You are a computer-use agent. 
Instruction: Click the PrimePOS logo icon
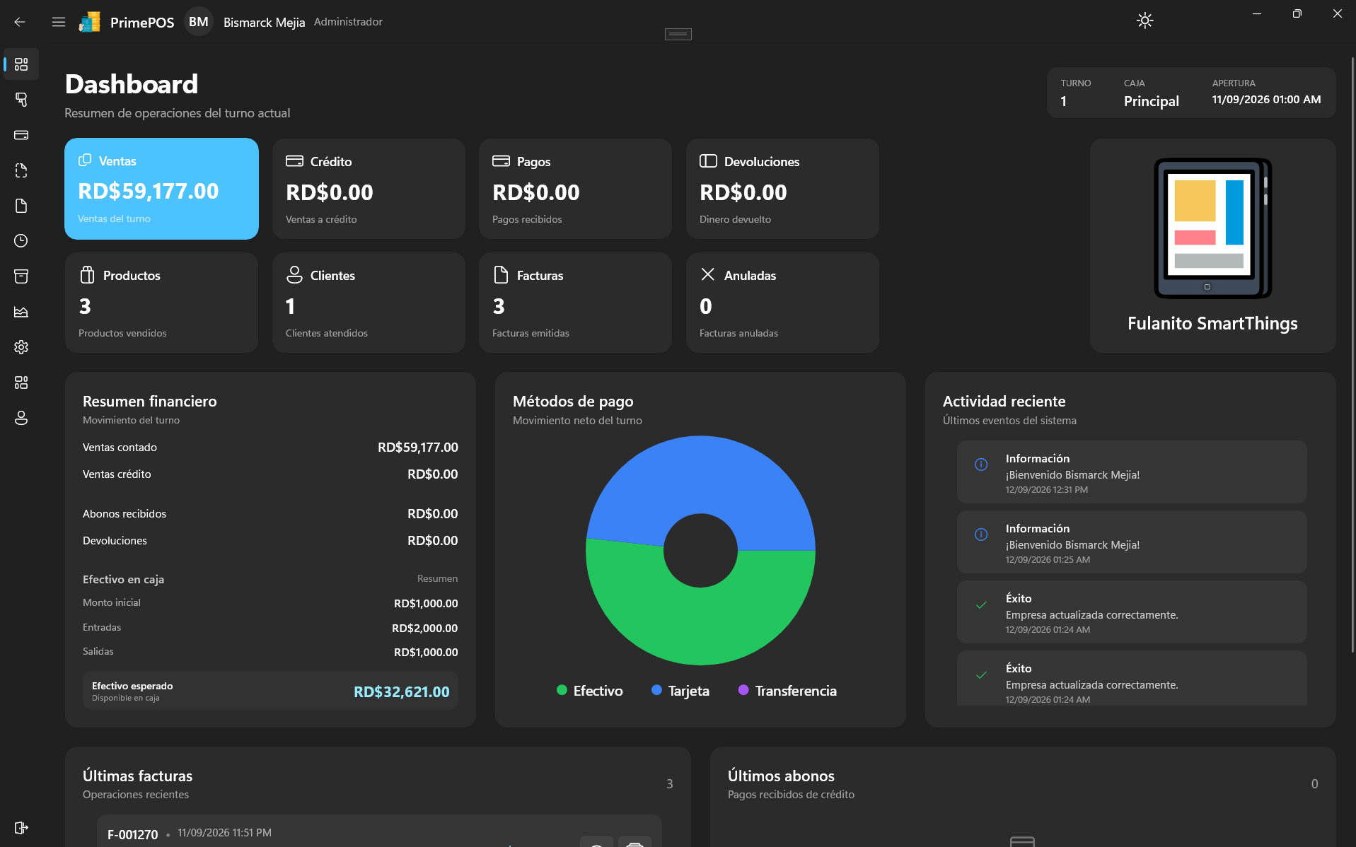(x=89, y=22)
